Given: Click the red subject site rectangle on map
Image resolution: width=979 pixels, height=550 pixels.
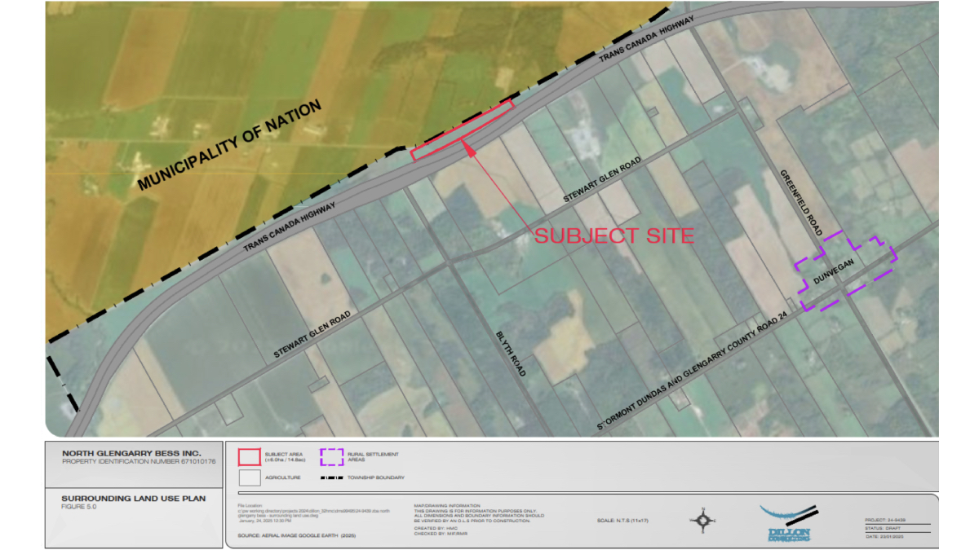Looking at the screenshot, I should pos(463,130).
